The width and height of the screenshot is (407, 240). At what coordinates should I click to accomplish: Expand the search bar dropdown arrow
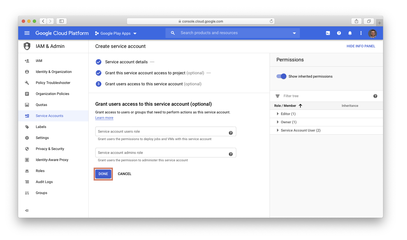(294, 33)
